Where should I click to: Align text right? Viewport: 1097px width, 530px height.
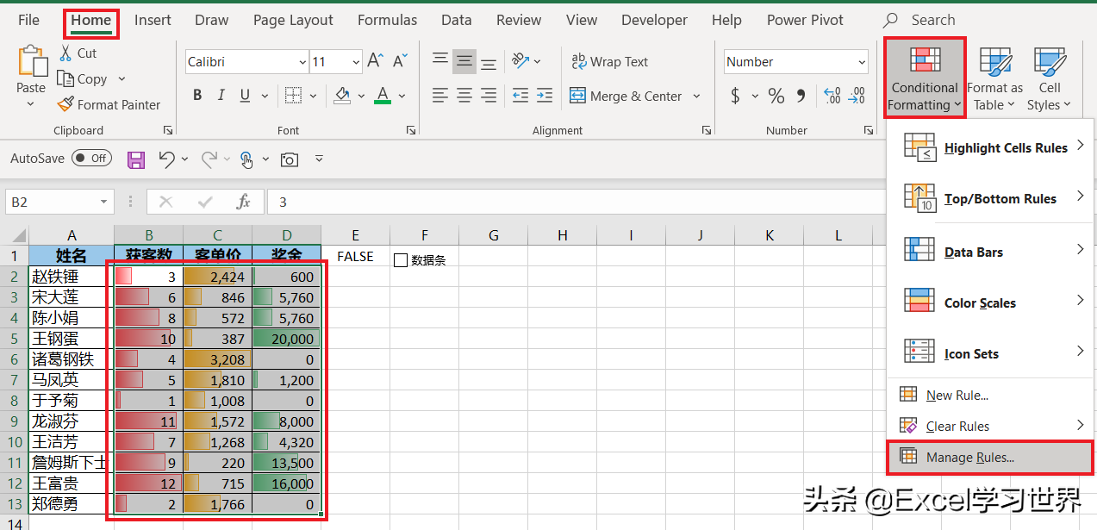(489, 96)
